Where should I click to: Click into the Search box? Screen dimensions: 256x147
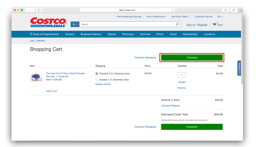[x=127, y=24]
